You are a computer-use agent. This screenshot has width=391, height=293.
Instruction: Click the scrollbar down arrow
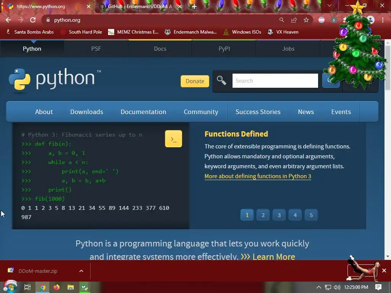point(388,256)
